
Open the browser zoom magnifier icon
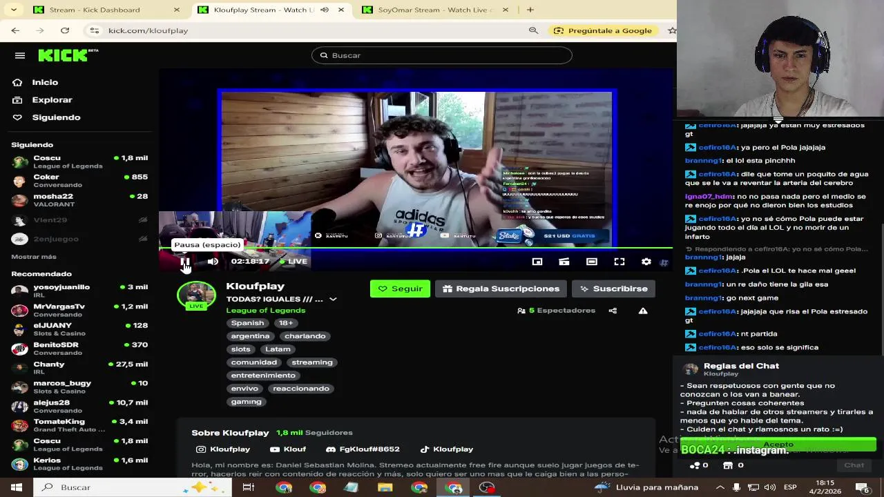(533, 30)
